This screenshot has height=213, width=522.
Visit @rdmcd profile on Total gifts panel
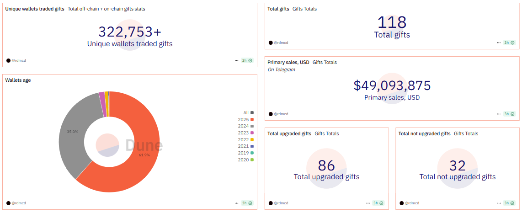click(x=281, y=43)
